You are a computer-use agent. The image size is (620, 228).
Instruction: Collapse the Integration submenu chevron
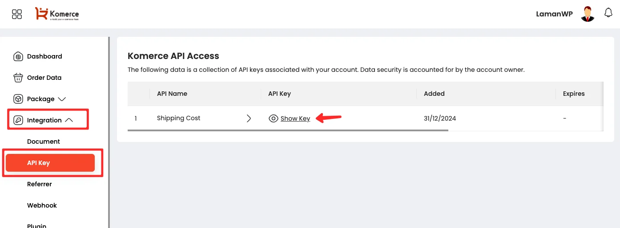[69, 120]
